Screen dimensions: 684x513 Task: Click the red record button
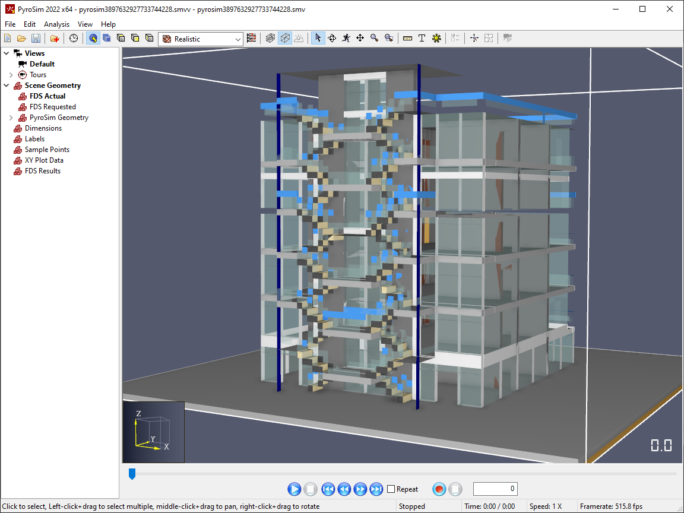439,489
